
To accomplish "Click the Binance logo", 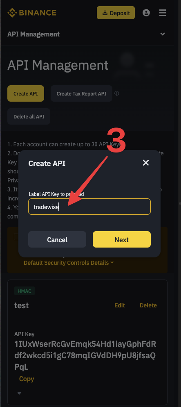I will click(x=32, y=13).
